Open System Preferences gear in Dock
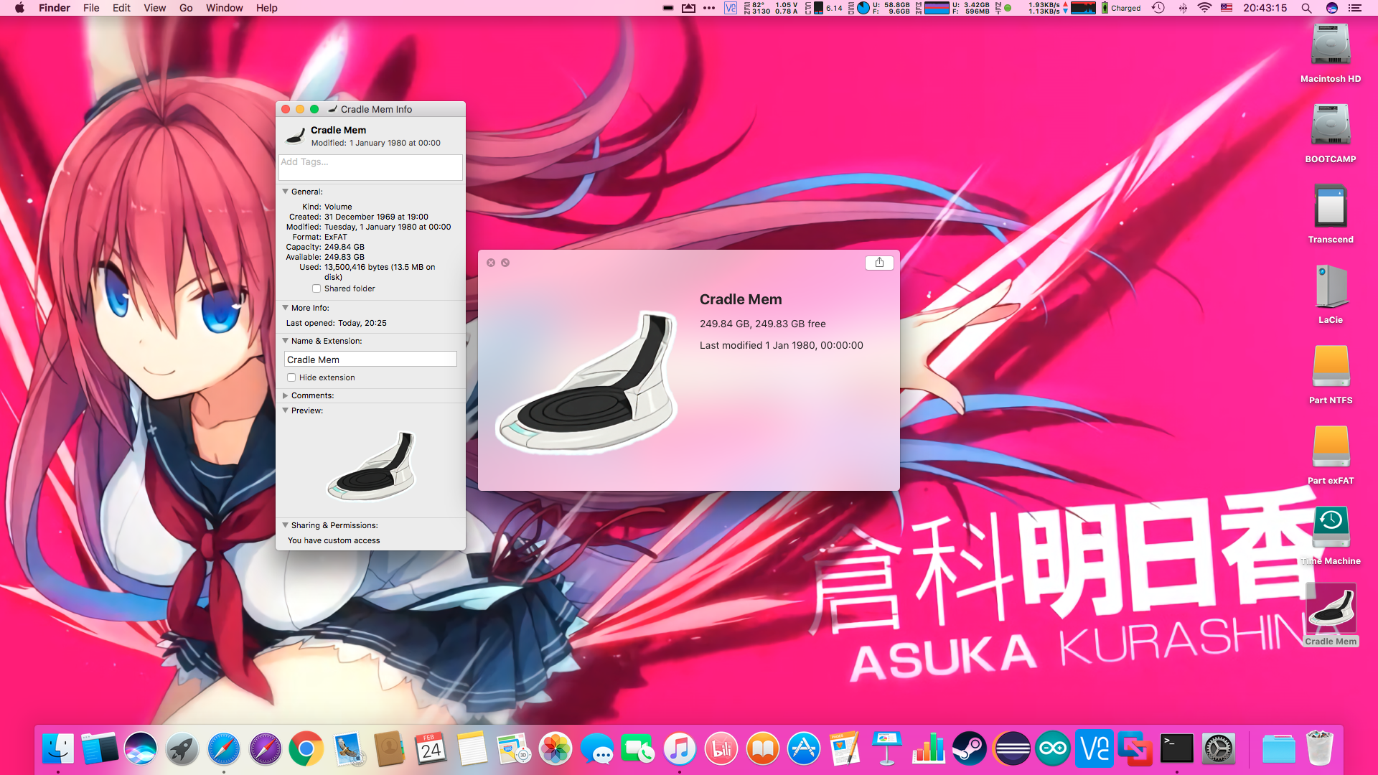 click(1219, 749)
